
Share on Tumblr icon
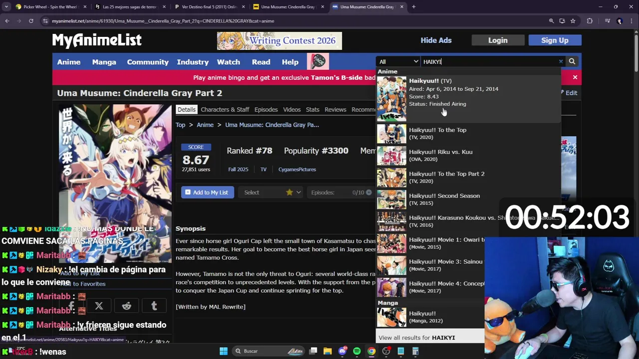coord(154,306)
